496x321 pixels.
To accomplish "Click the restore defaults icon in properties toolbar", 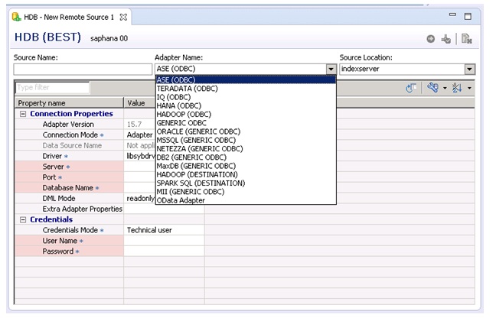I will click(x=411, y=88).
